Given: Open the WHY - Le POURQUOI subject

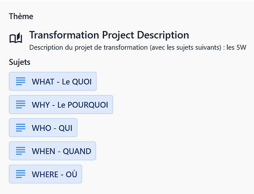Looking at the screenshot, I should tap(69, 105).
